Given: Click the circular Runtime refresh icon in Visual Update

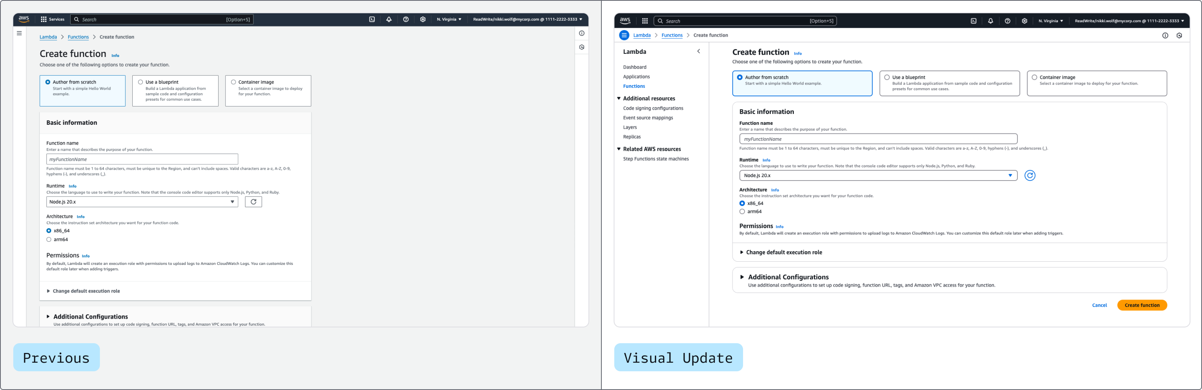Looking at the screenshot, I should [x=1030, y=175].
